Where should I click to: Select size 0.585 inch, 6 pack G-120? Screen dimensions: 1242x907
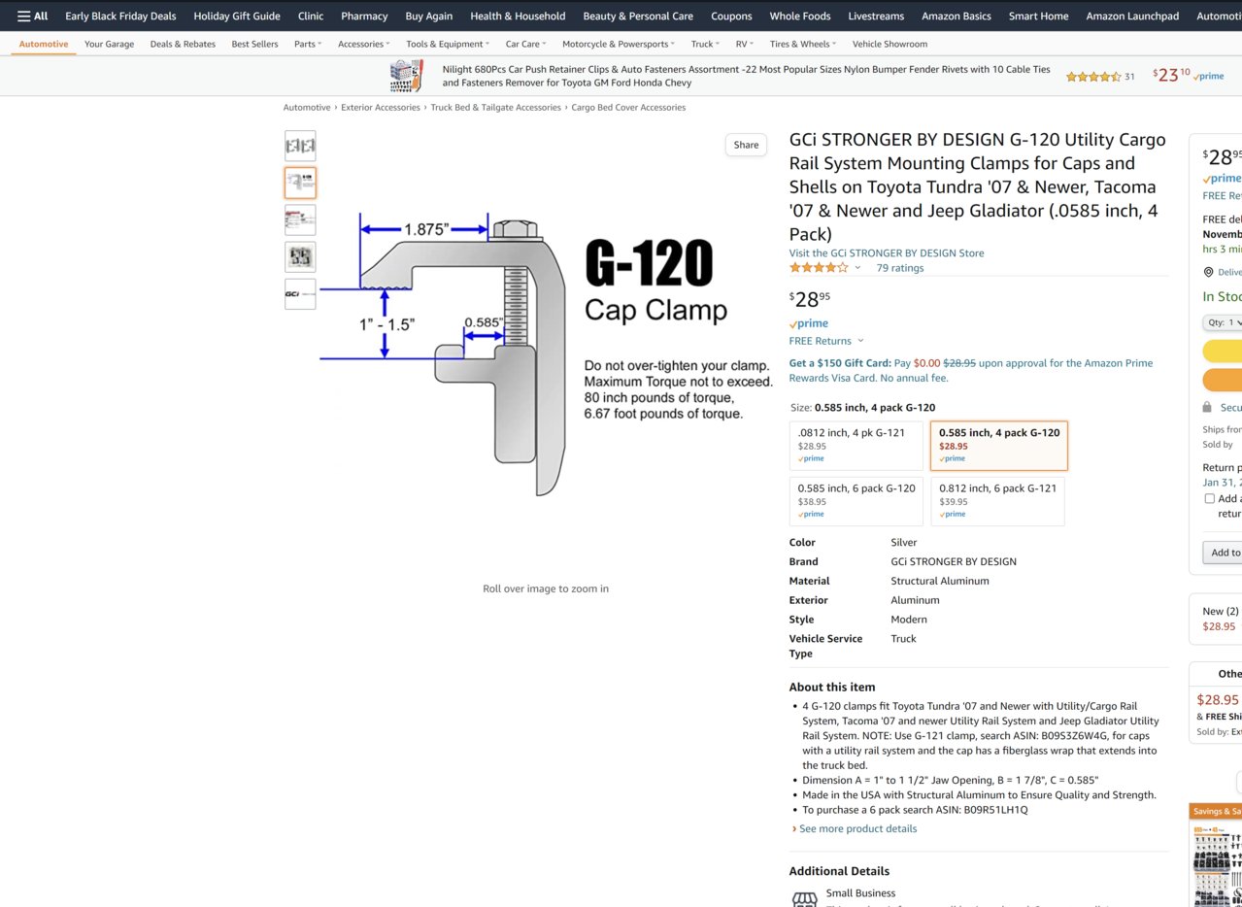tap(856, 501)
